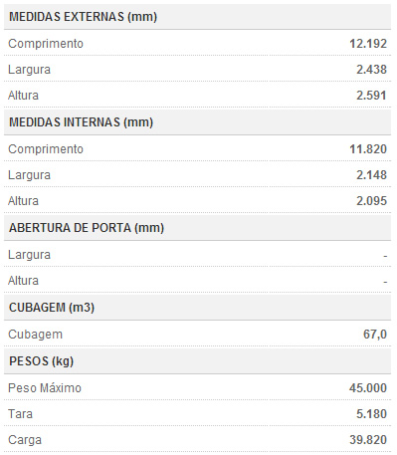Select Peso Máximo value 45.000
This screenshot has width=397, height=455.
pyautogui.click(x=368, y=388)
